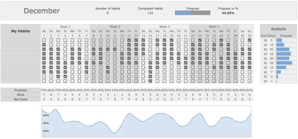Uncheck day 23 checkbox in top habit row

200,40
